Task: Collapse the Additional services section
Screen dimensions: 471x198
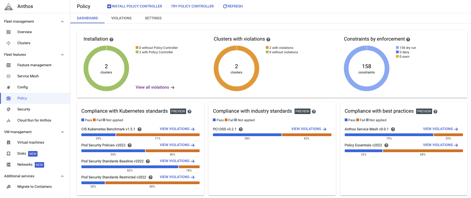Action: point(62,176)
